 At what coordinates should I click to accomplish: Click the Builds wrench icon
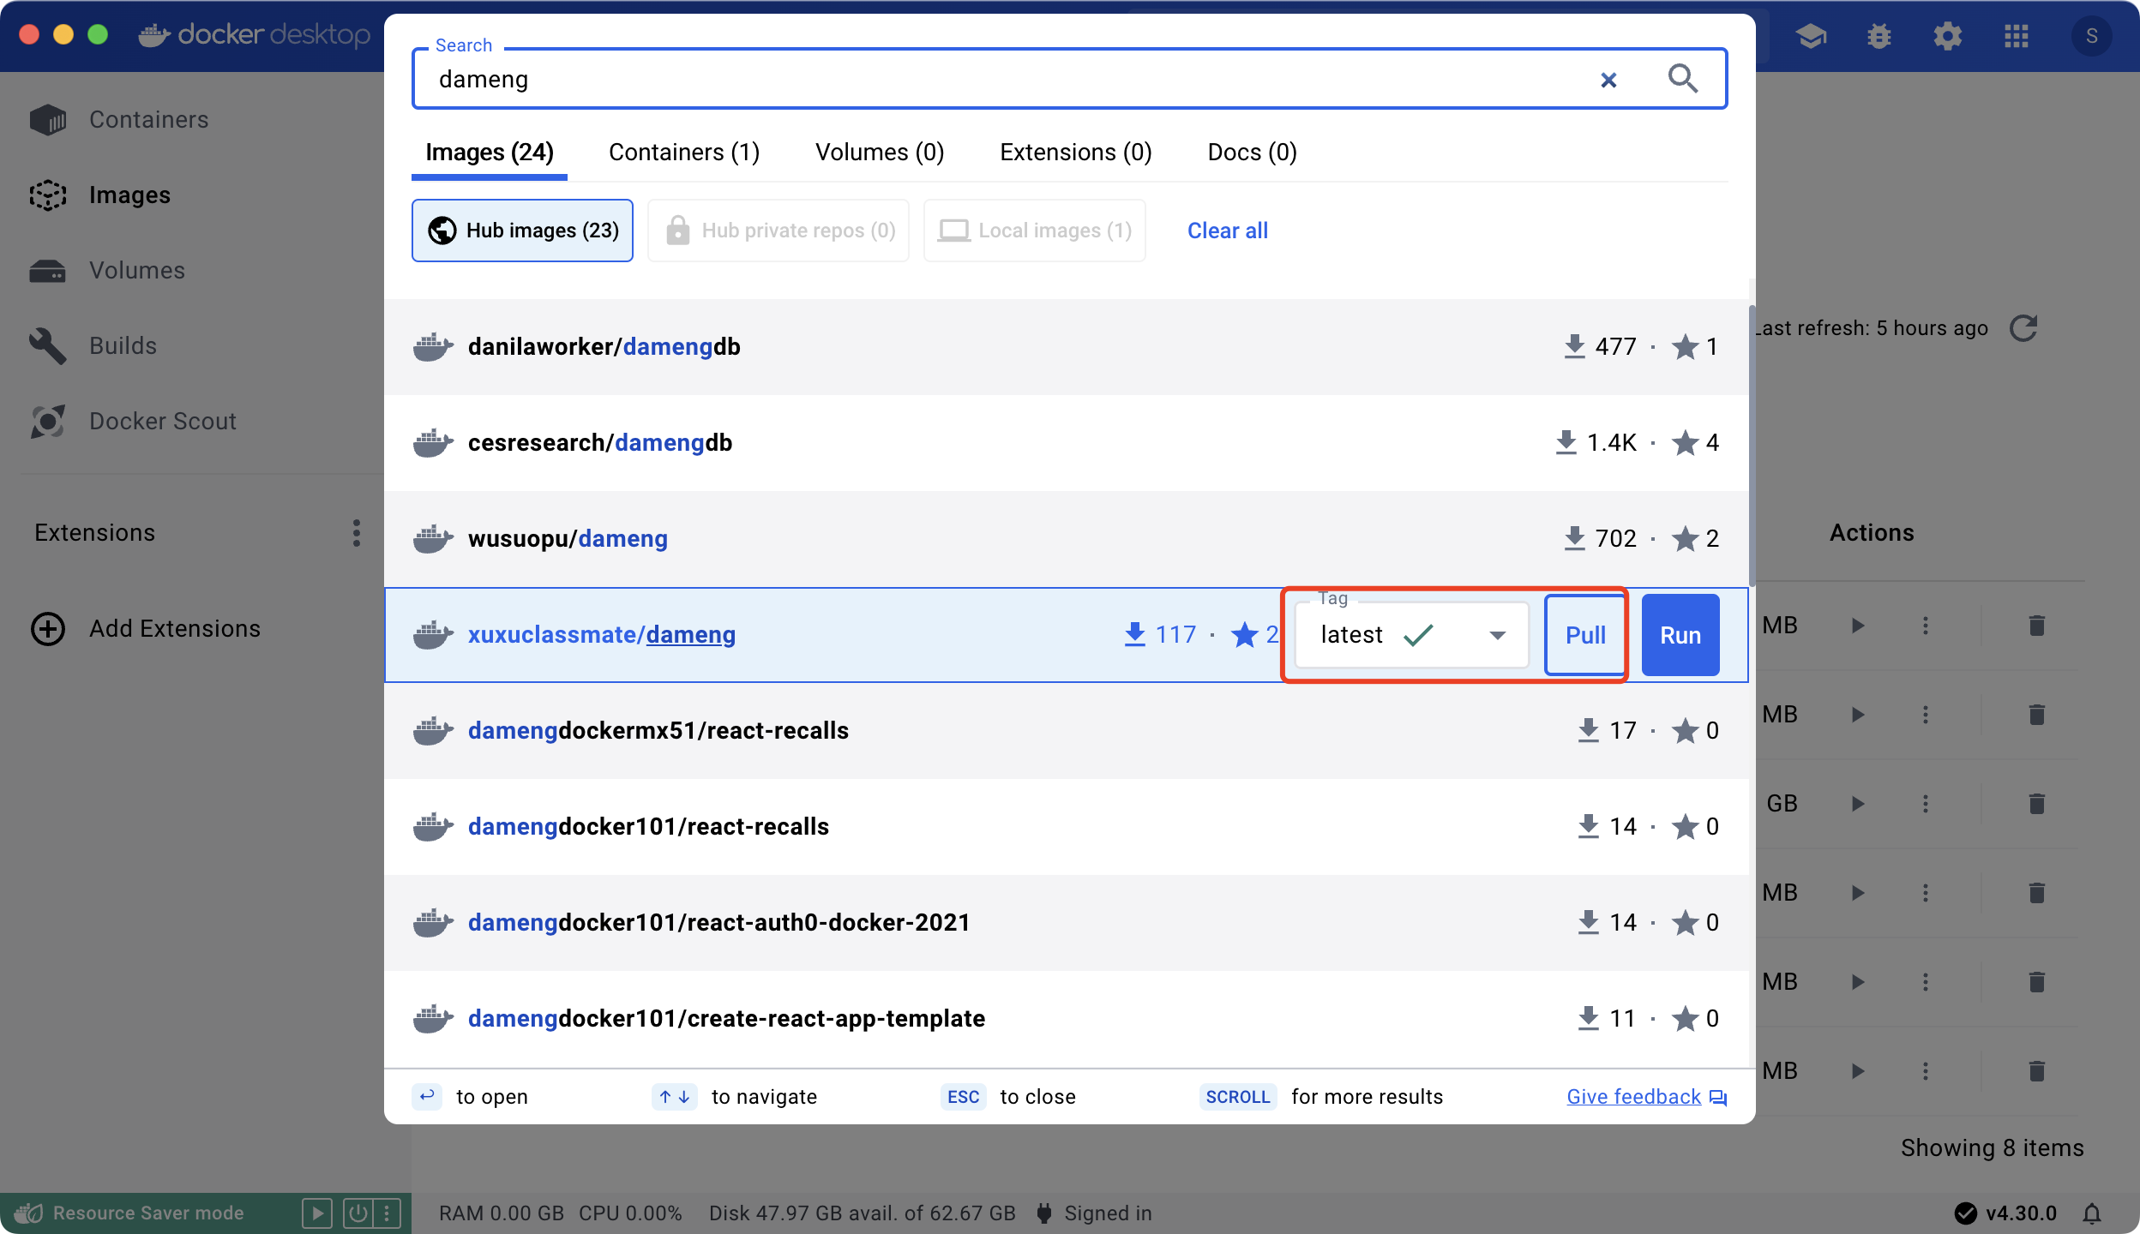click(x=48, y=345)
